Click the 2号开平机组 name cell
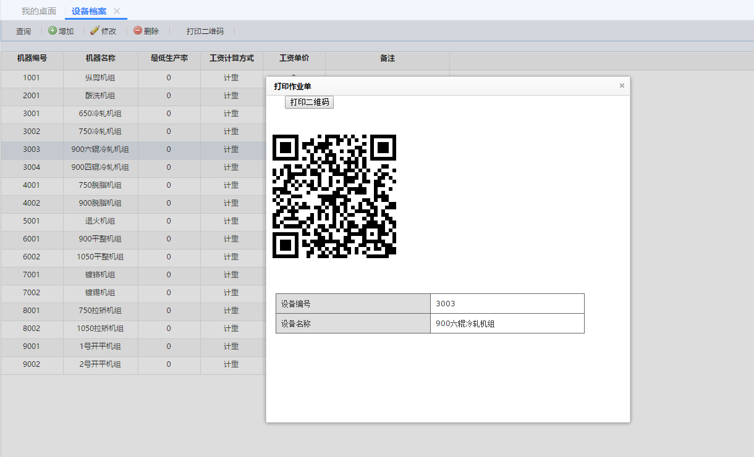The image size is (754, 457). point(100,364)
